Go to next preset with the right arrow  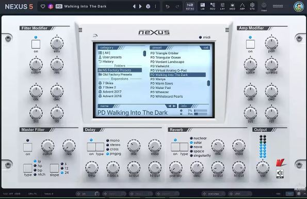140,7
